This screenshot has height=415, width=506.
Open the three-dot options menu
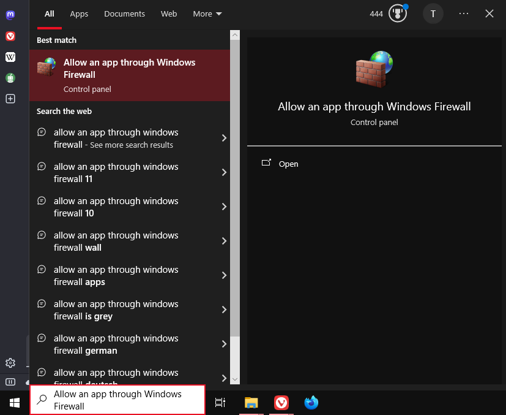pos(463,13)
